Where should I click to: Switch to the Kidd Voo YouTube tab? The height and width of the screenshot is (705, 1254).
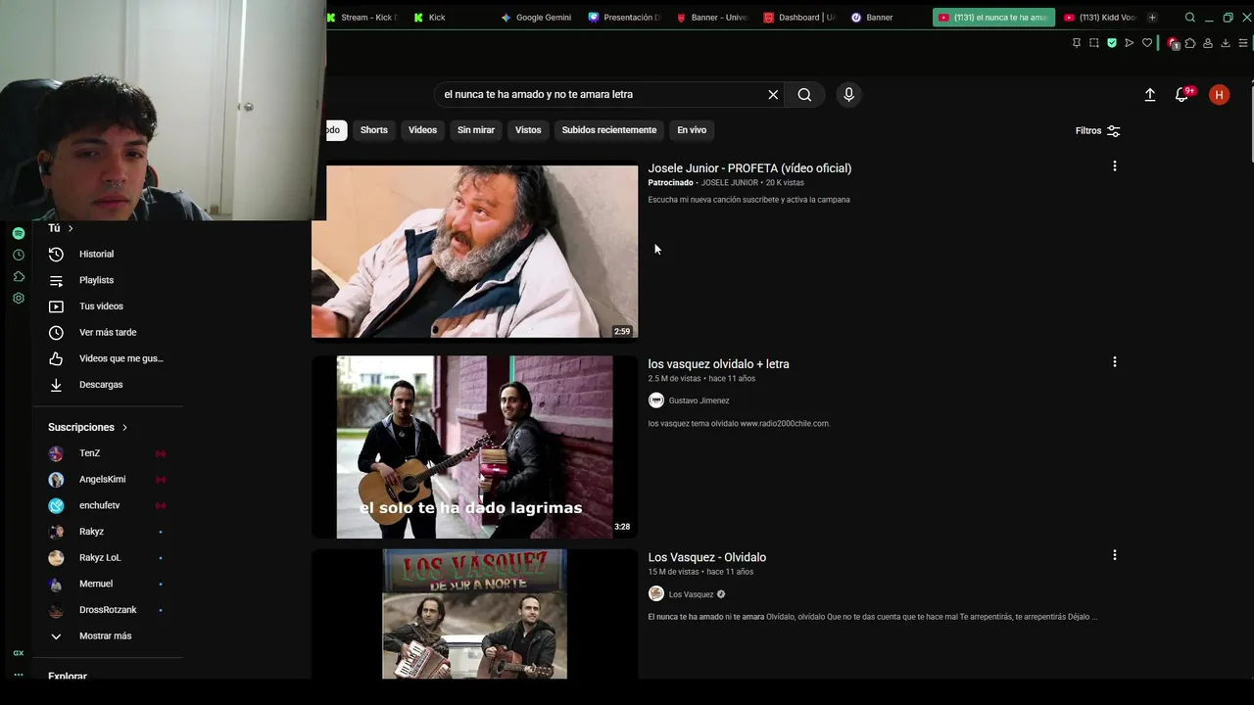click(x=1099, y=18)
